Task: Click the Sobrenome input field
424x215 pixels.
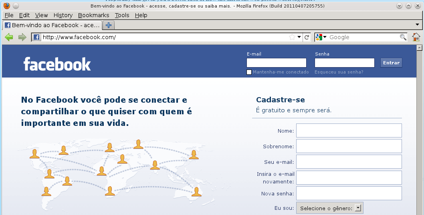Action: click(349, 146)
